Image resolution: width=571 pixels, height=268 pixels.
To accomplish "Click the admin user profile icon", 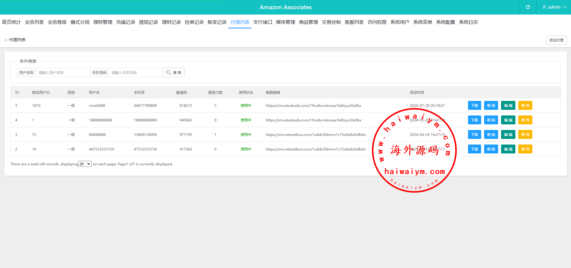I will 544,7.
